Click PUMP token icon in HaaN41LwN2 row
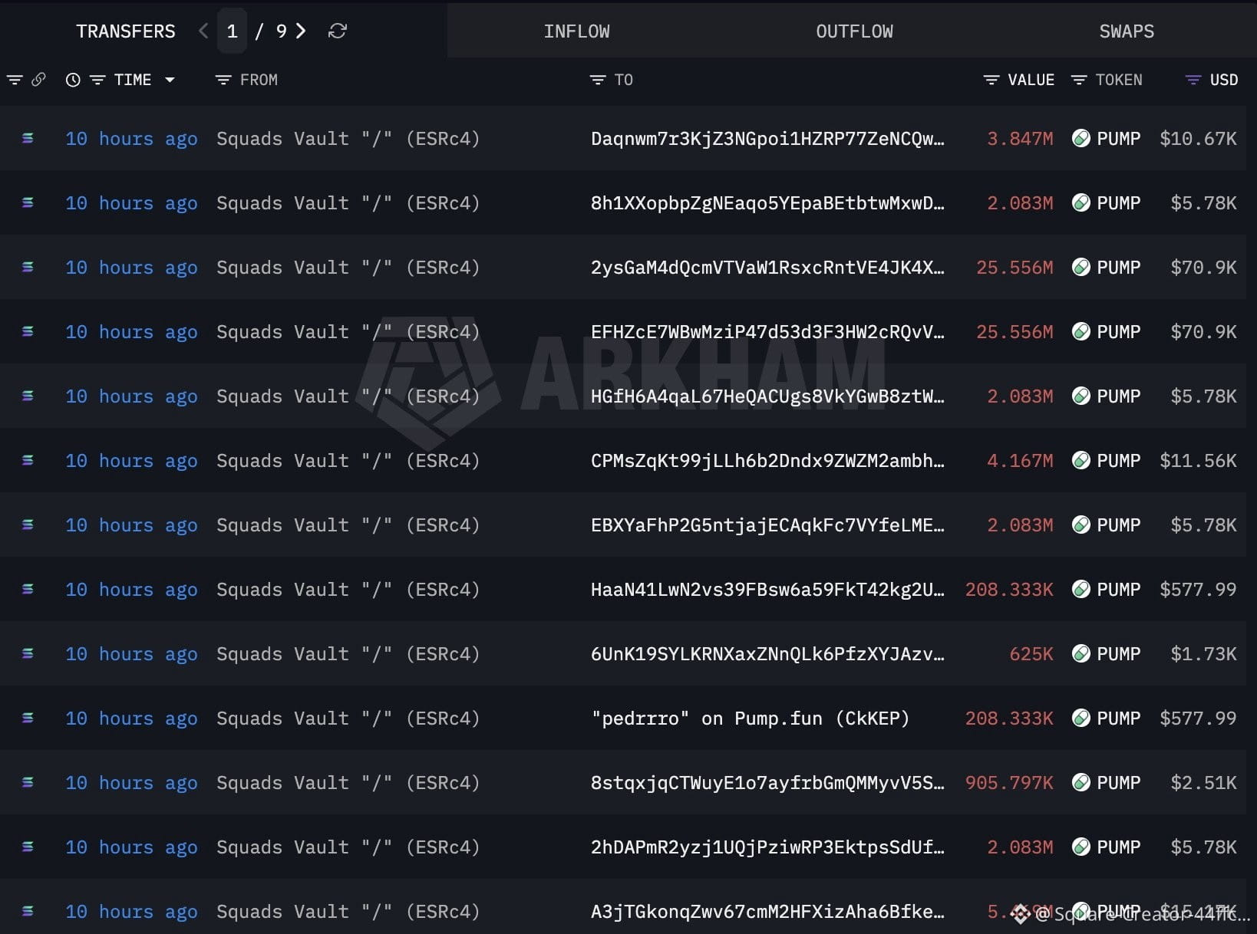The height and width of the screenshot is (934, 1257). [x=1081, y=589]
